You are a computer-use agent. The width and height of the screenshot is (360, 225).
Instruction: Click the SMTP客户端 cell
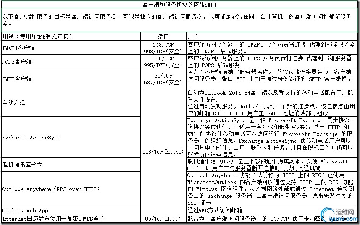(x=71, y=79)
